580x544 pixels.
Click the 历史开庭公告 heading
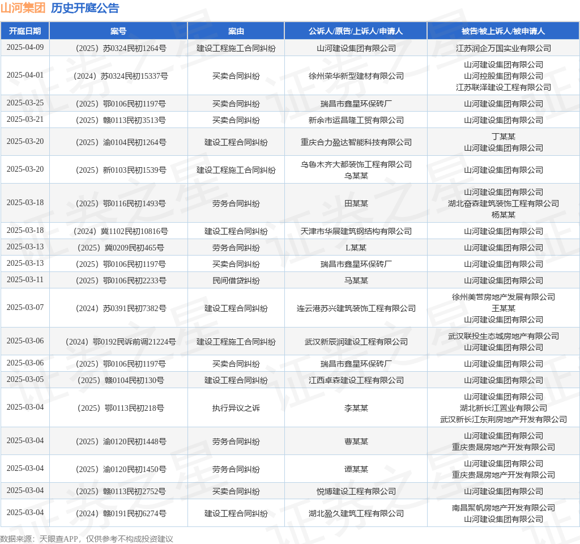(85, 8)
